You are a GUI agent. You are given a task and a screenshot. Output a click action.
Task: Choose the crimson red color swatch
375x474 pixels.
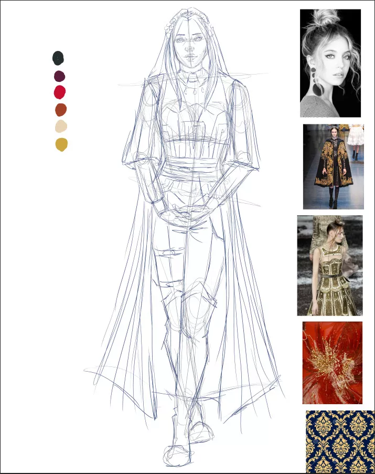tap(60, 92)
